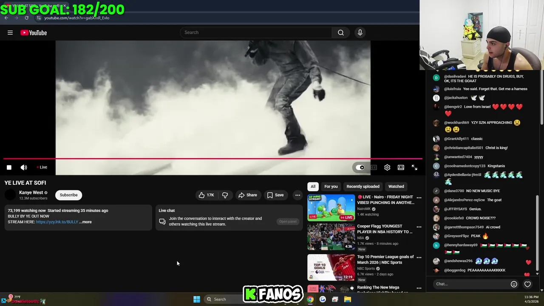The height and width of the screenshot is (306, 544).
Task: Open the Kanye West channel name
Action: [x=31, y=193]
